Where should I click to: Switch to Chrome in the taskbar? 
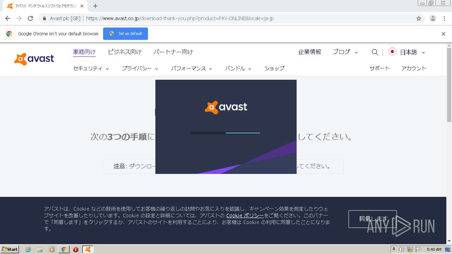64,249
